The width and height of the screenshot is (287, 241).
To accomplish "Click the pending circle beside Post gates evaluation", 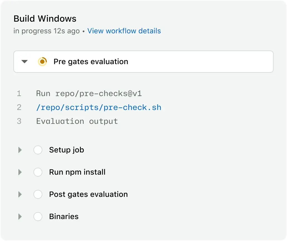I will [38, 194].
